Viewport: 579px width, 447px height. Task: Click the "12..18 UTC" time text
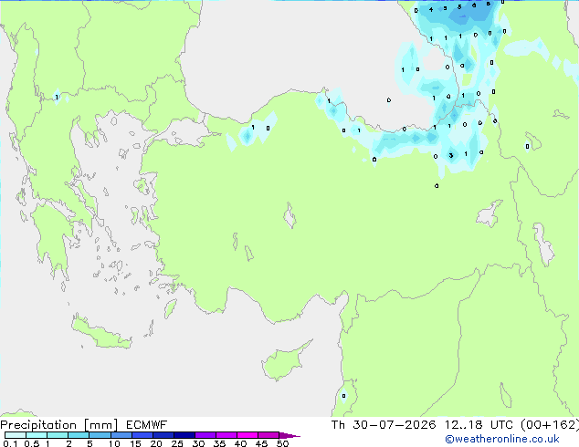coord(479,425)
